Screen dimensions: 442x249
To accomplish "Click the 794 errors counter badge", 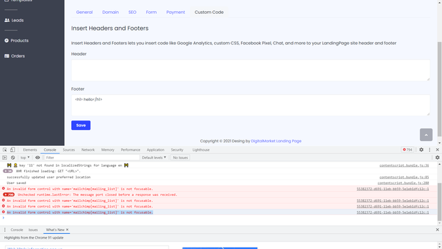I will click(407, 150).
